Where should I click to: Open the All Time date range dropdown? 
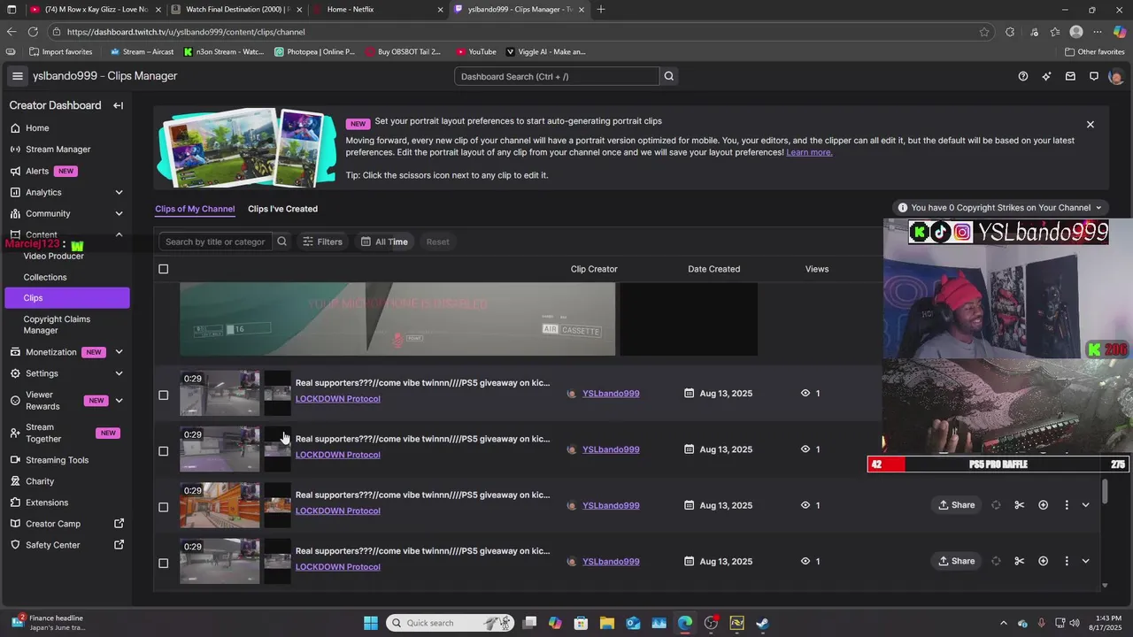pyautogui.click(x=384, y=242)
